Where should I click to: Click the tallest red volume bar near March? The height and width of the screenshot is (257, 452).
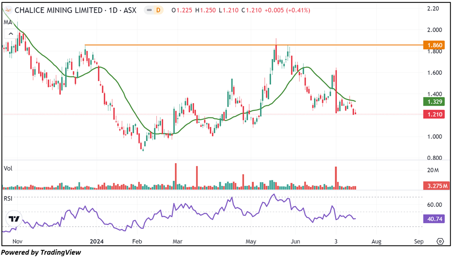[x=176, y=176]
